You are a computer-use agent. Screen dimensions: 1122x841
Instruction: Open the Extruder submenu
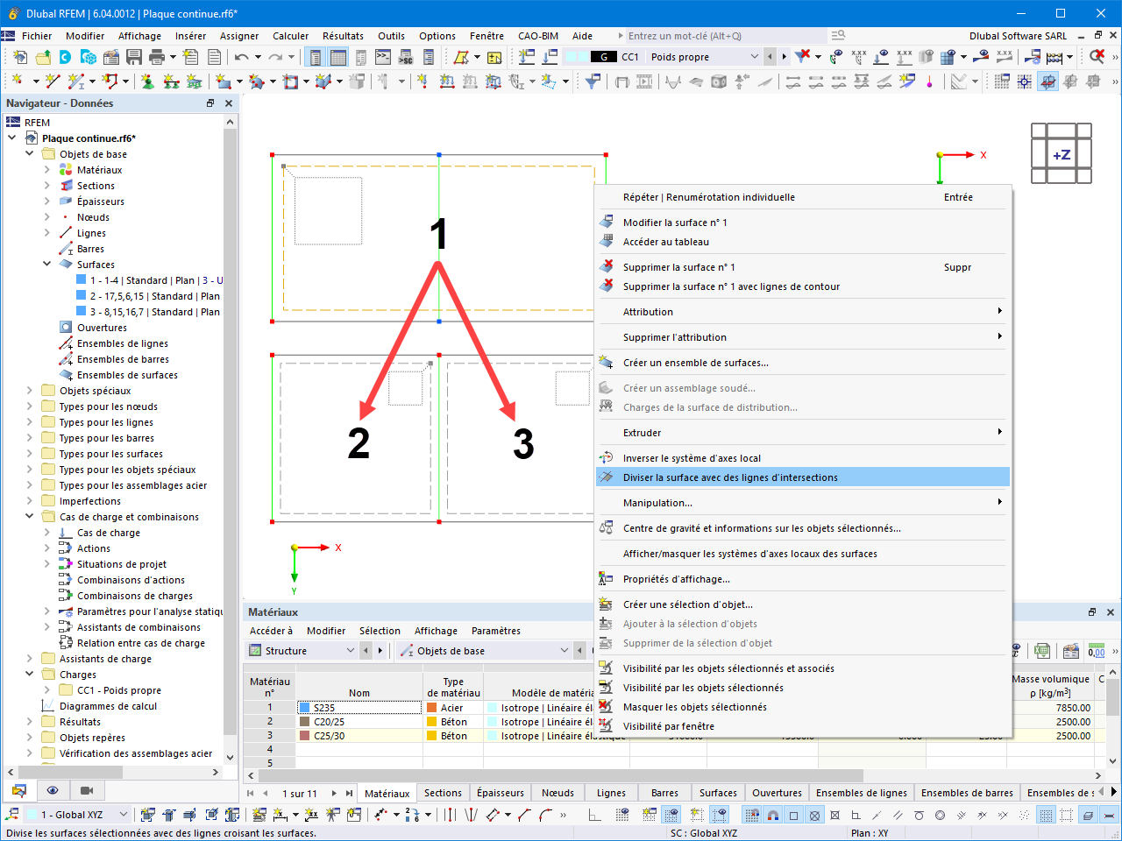click(804, 433)
